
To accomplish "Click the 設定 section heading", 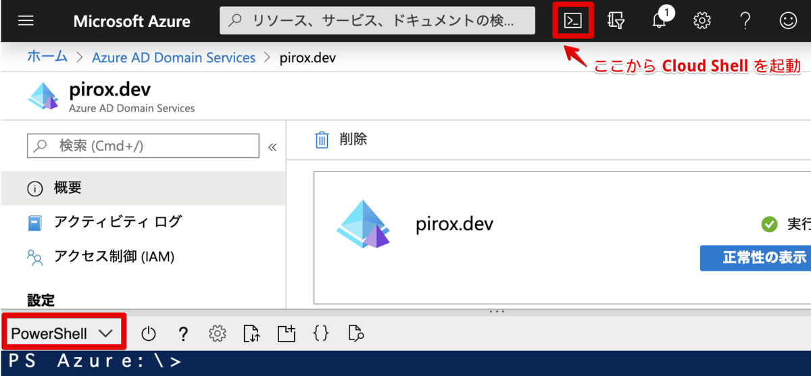I will [x=41, y=299].
